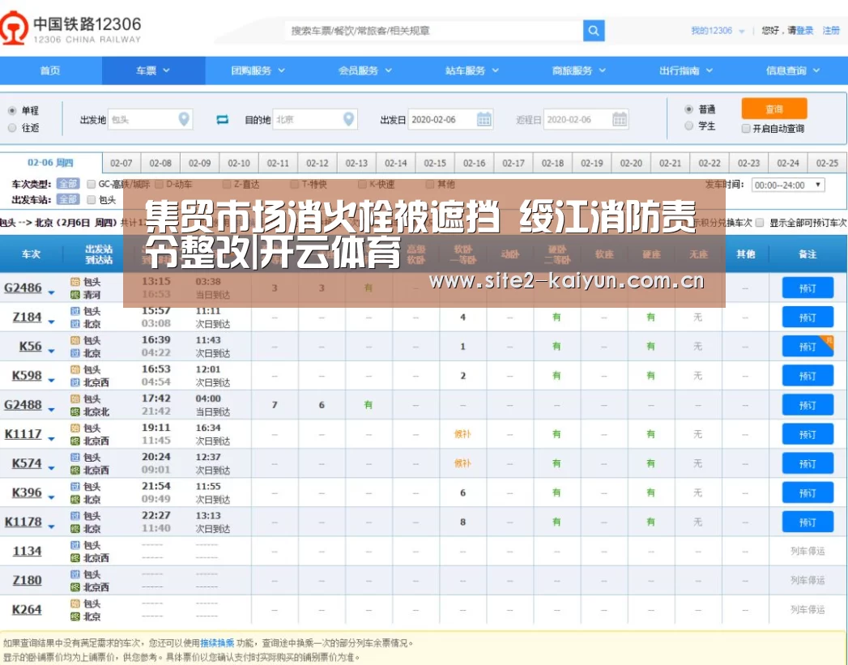Screen dimensions: 848x665
Task: Swap departure and destination stations
Action: (x=222, y=120)
